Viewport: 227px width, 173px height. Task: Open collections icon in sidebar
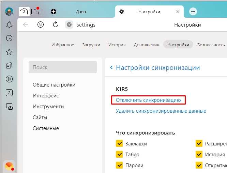pos(9,65)
